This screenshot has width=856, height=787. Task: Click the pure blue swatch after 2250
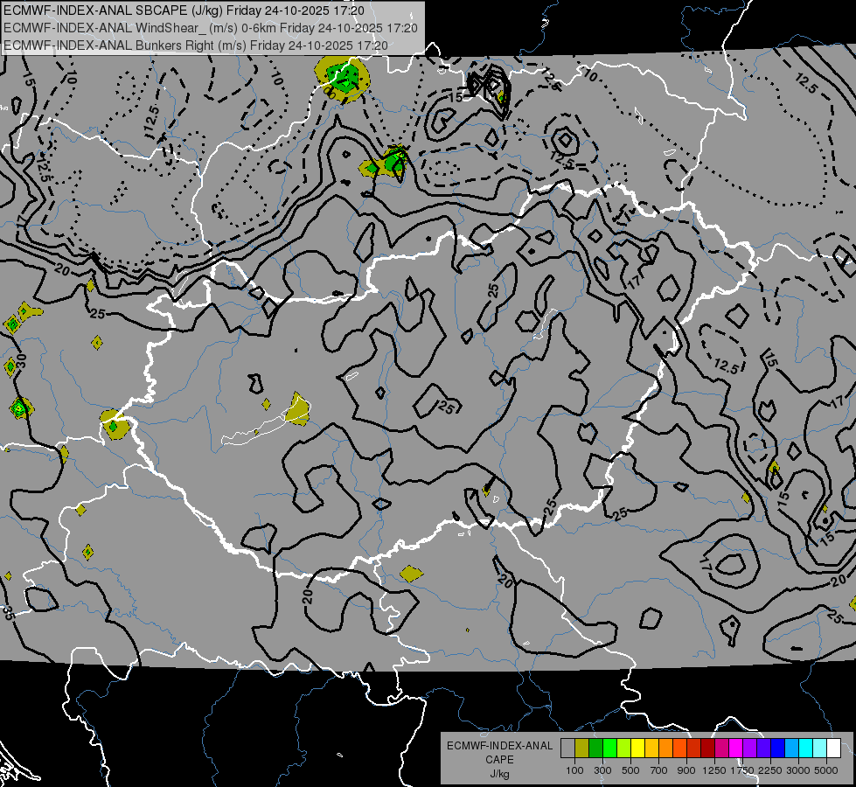[778, 749]
